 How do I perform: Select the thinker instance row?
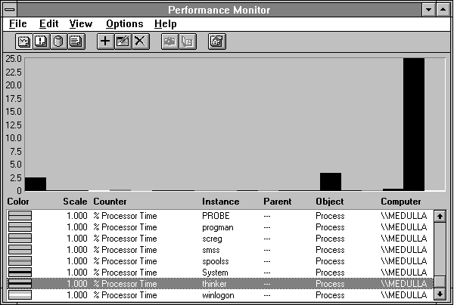(220, 284)
